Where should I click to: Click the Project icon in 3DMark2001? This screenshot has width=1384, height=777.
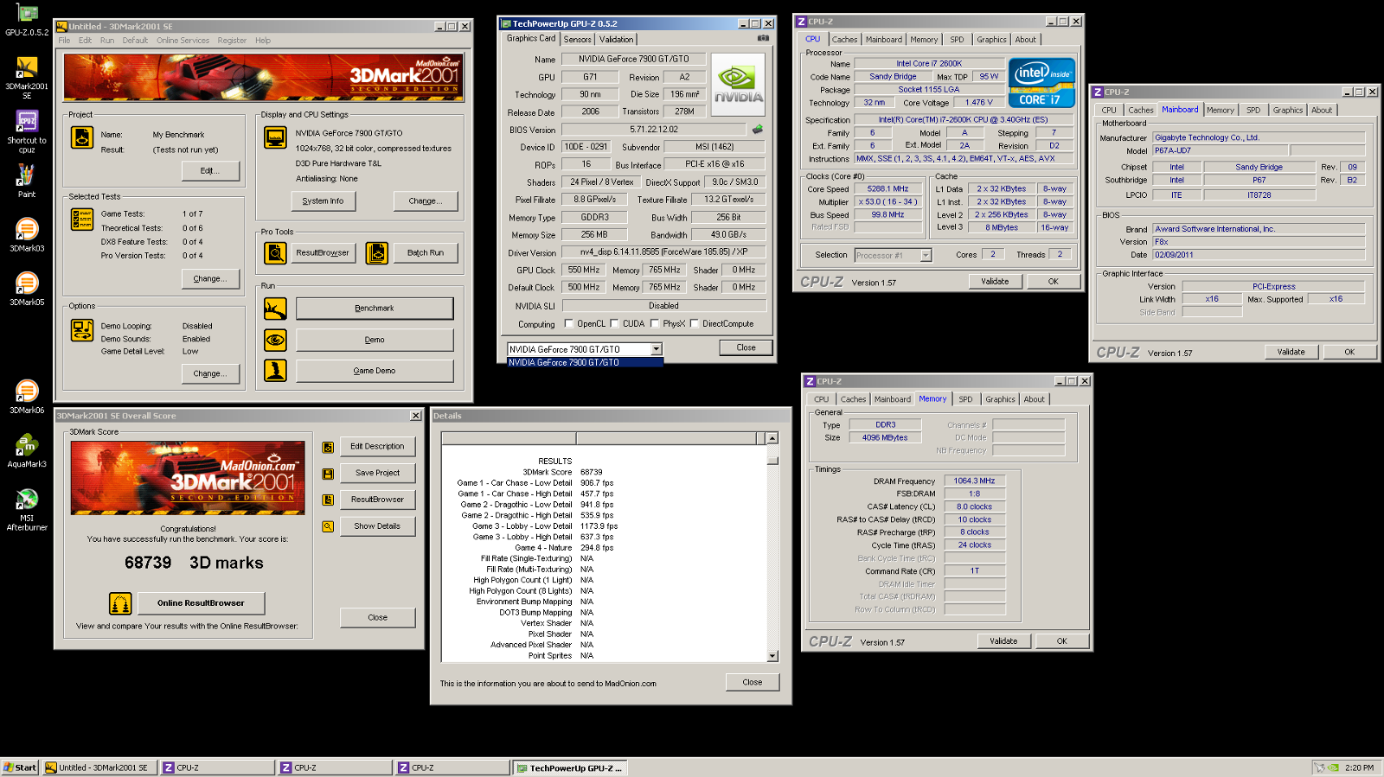[x=82, y=137]
